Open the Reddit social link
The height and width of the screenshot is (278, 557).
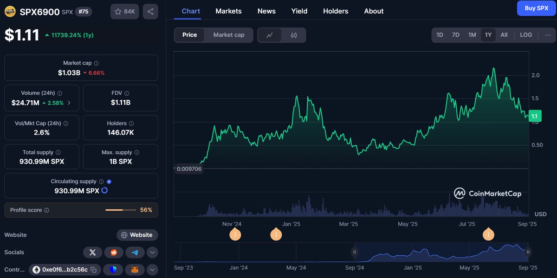pos(114,252)
